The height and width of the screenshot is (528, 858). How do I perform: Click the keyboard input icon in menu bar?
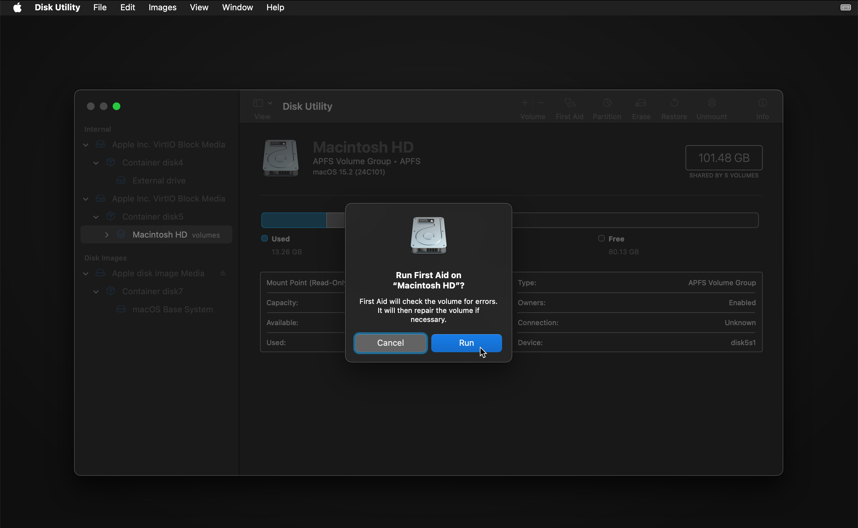click(x=845, y=7)
